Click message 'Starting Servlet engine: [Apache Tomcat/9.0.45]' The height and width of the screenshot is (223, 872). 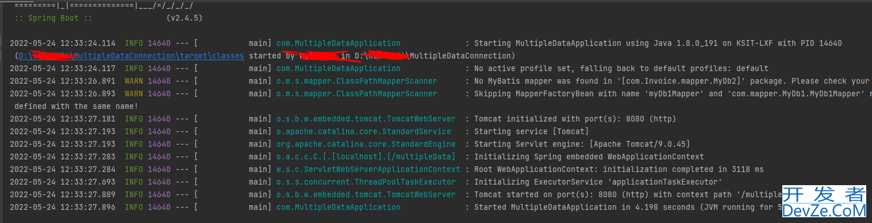582,144
